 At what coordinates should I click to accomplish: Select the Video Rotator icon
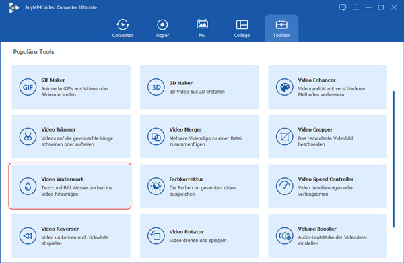tap(156, 235)
